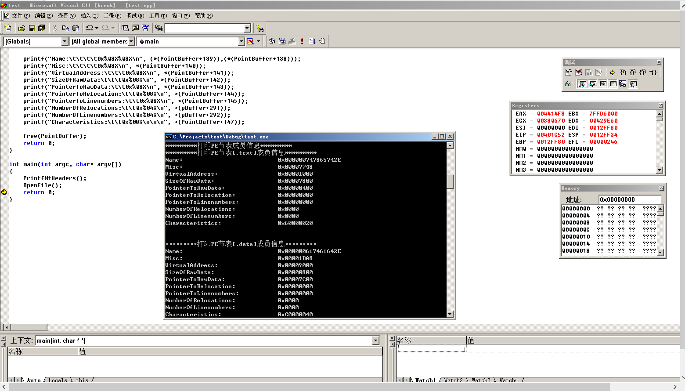Click the Registers window scroll-down arrow
Viewport: 685px width, 391px height.
pyautogui.click(x=659, y=170)
